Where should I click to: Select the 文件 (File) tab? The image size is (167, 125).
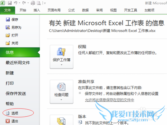[8, 10]
